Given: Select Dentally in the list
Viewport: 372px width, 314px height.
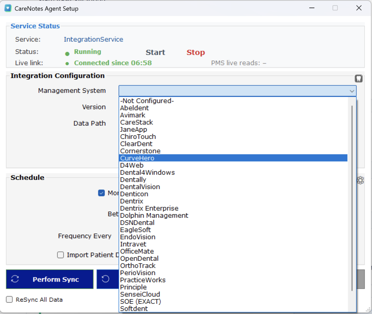Looking at the screenshot, I should pyautogui.click(x=233, y=180).
